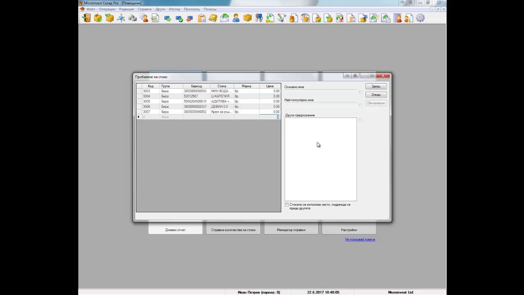Select the ДЕВИН 0.5 item cell
The height and width of the screenshot is (295, 524).
coord(222,107)
